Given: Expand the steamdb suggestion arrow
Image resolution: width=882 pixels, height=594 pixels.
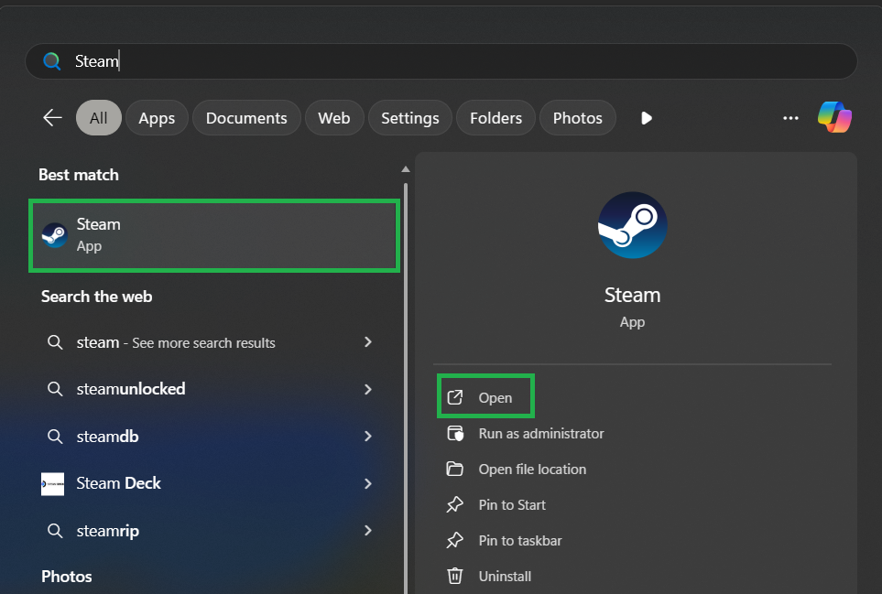Looking at the screenshot, I should (x=368, y=437).
